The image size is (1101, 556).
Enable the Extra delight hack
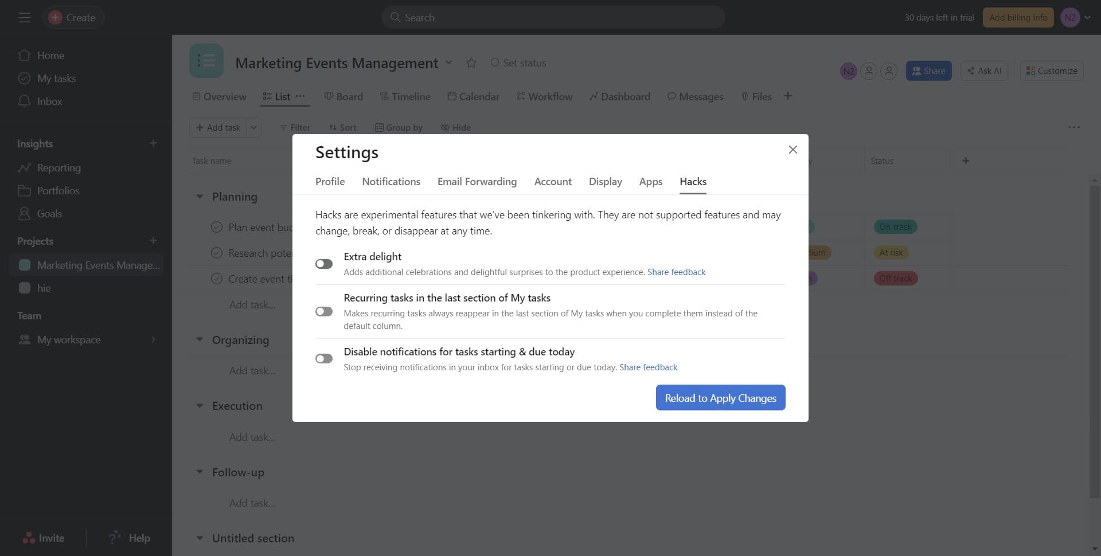pyautogui.click(x=323, y=263)
